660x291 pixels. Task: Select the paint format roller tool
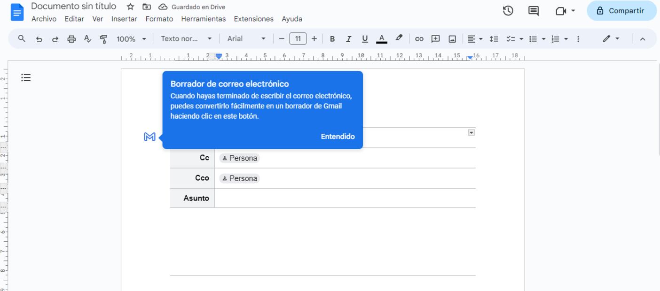point(104,39)
